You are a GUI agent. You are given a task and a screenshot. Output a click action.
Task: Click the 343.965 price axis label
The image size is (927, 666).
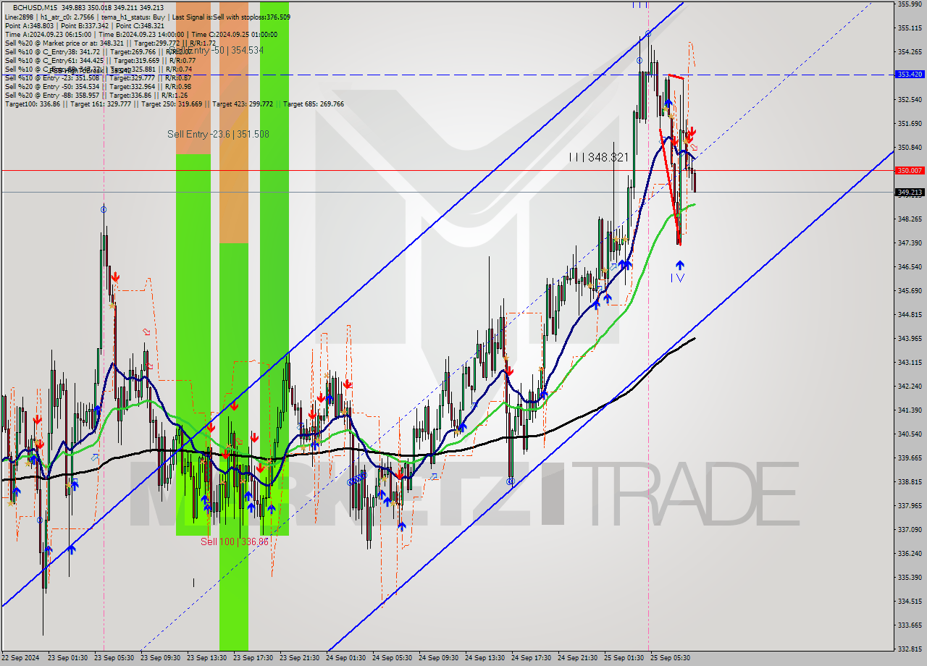[x=910, y=339]
